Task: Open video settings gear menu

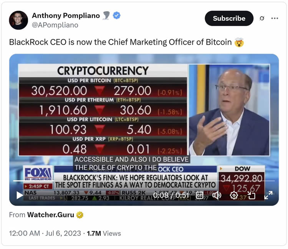Action: (x=233, y=195)
